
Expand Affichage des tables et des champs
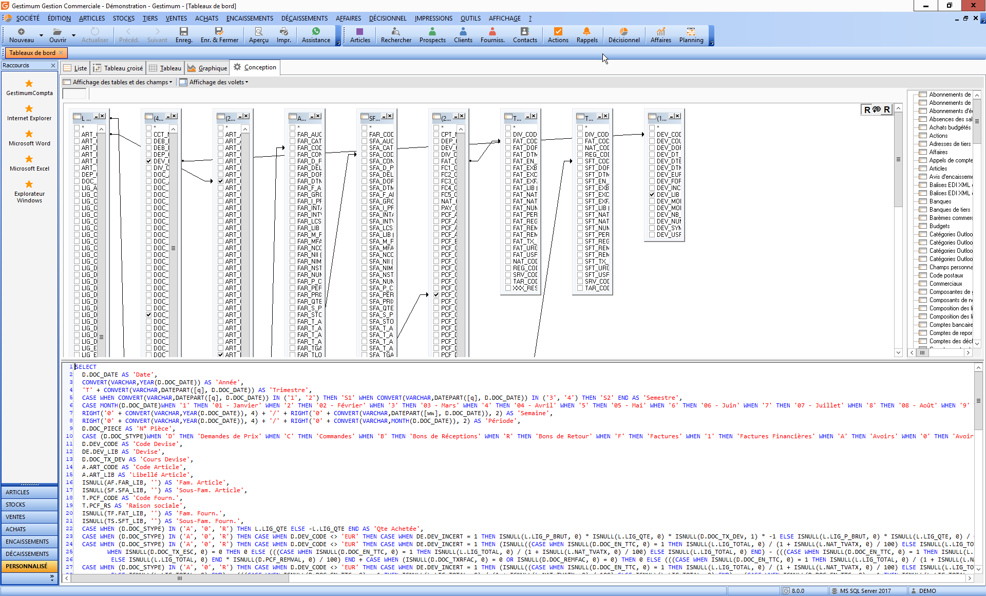pyautogui.click(x=118, y=82)
